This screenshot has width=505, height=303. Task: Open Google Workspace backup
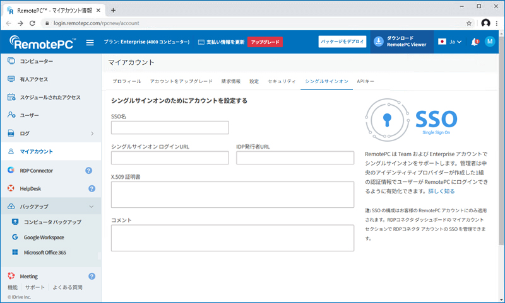pyautogui.click(x=44, y=237)
